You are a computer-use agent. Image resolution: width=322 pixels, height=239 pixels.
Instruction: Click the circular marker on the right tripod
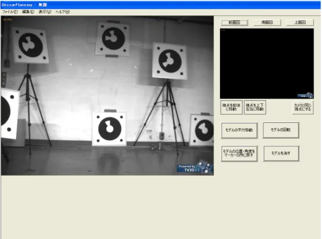tap(169, 61)
